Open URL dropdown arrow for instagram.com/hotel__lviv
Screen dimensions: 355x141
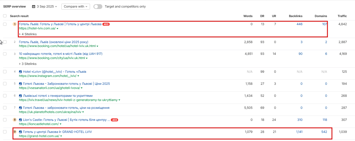coord(78,76)
